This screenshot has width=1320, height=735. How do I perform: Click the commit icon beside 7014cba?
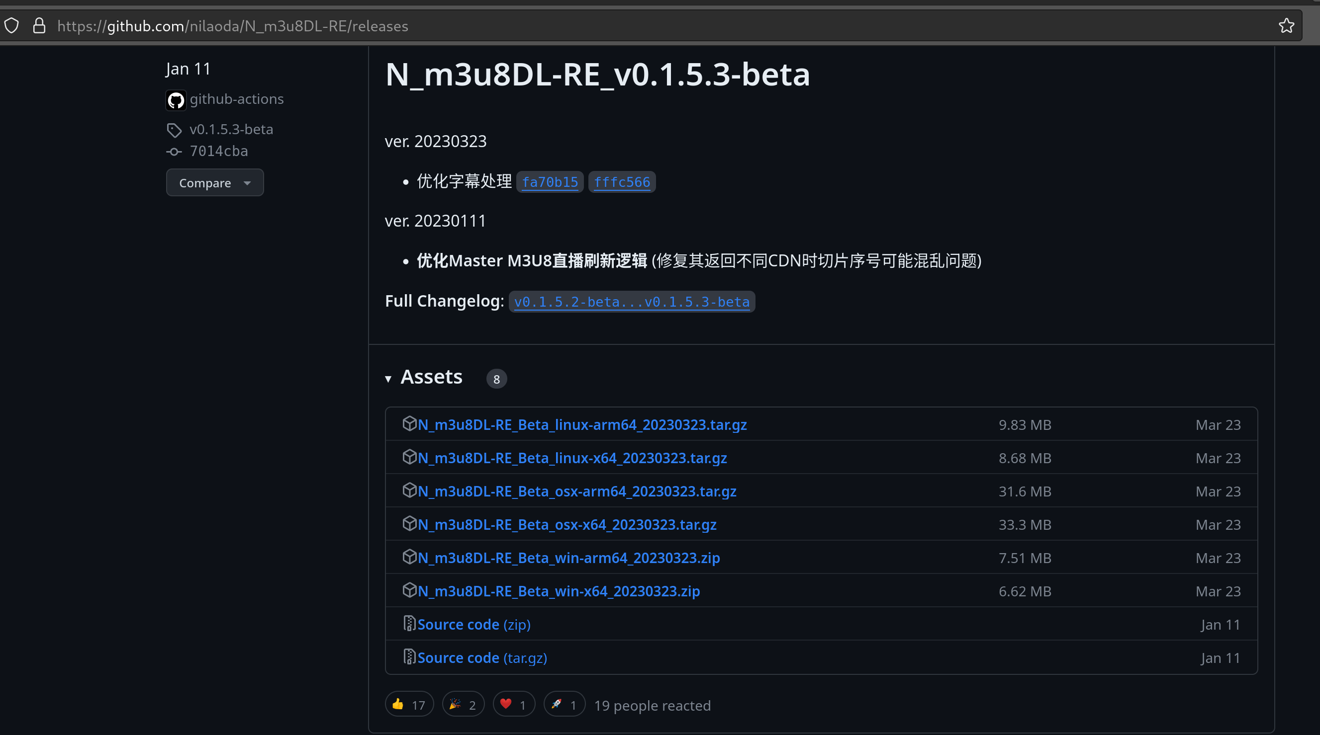[174, 152]
